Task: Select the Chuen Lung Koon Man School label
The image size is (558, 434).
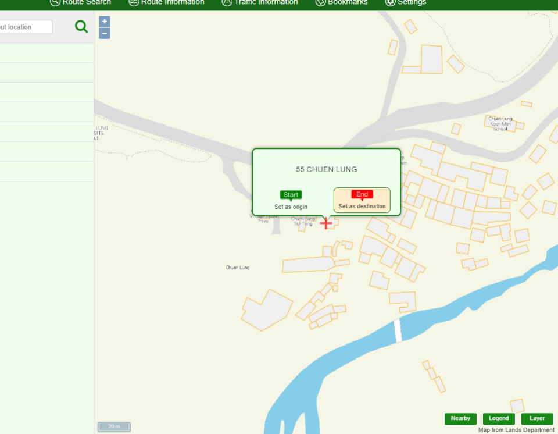Action: pos(500,123)
